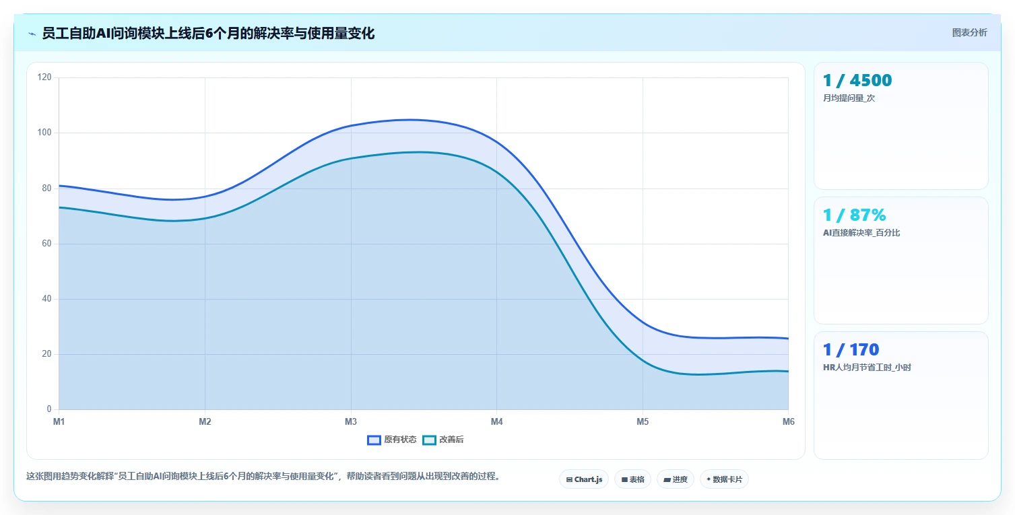Click the 100 y-axis tick label
The image size is (1015, 515).
(44, 133)
